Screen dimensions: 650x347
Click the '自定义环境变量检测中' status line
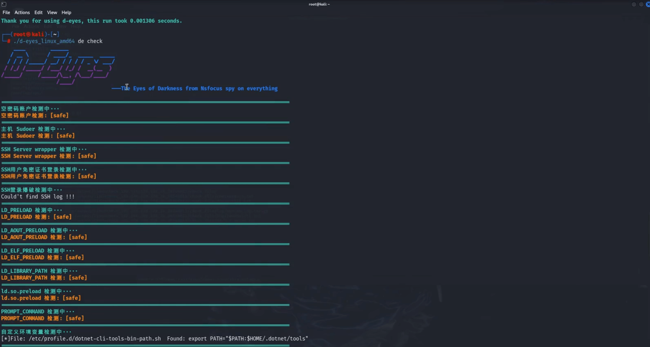tap(36, 332)
